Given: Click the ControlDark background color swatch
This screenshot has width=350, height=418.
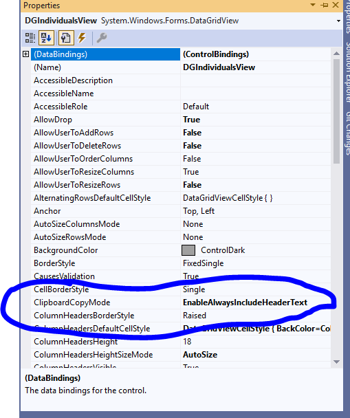Looking at the screenshot, I should coord(188,250).
